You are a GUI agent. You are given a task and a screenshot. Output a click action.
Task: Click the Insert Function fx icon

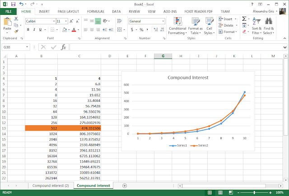64,47
